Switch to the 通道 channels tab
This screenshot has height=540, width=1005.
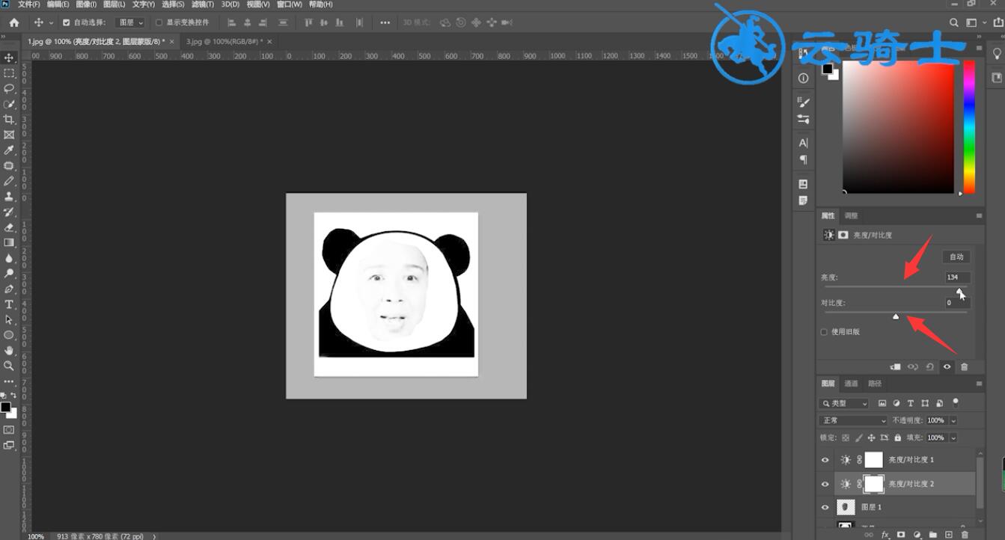(x=852, y=384)
